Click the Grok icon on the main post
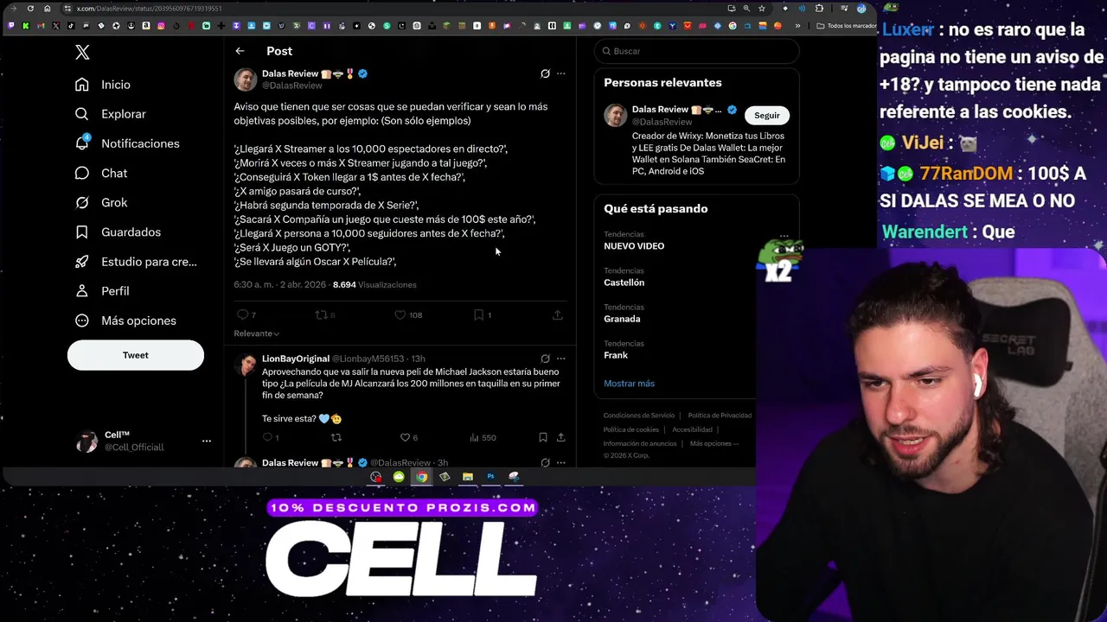Screen dimensions: 1107x622 pos(545,73)
